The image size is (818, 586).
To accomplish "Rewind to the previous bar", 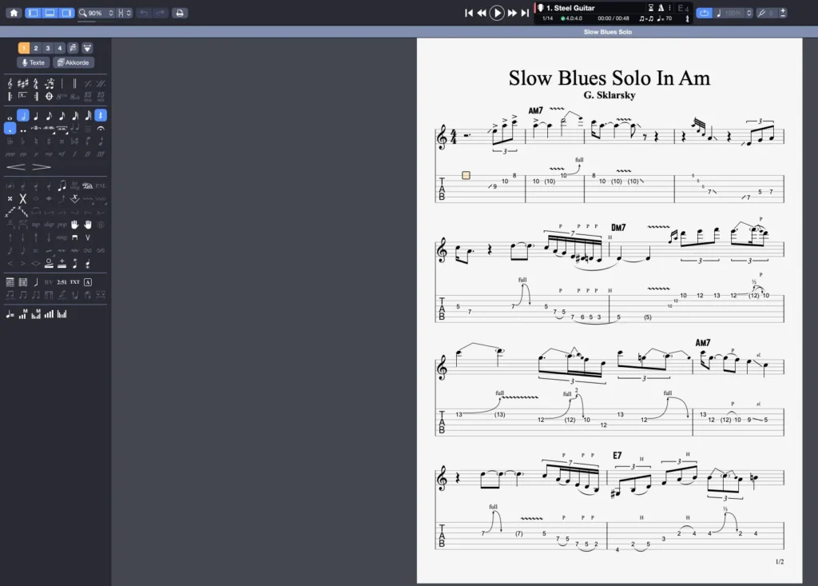I will point(482,13).
